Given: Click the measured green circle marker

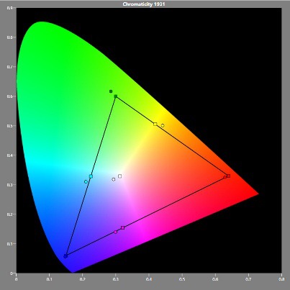Looking at the screenshot, I should pos(111,91).
